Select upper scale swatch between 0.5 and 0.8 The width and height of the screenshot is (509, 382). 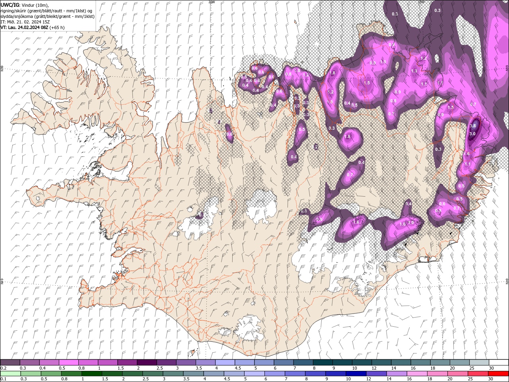coord(69,363)
